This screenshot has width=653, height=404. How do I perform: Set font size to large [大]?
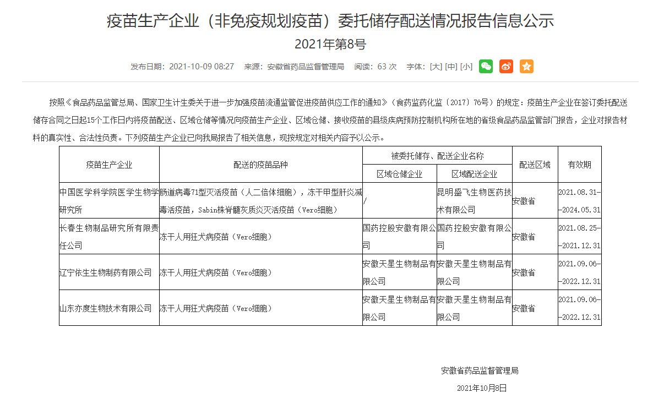pyautogui.click(x=436, y=67)
